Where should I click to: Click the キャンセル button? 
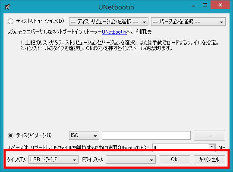click(209, 159)
